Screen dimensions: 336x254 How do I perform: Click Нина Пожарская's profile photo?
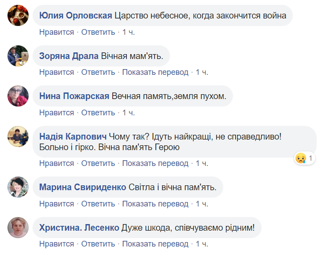pos(18,96)
